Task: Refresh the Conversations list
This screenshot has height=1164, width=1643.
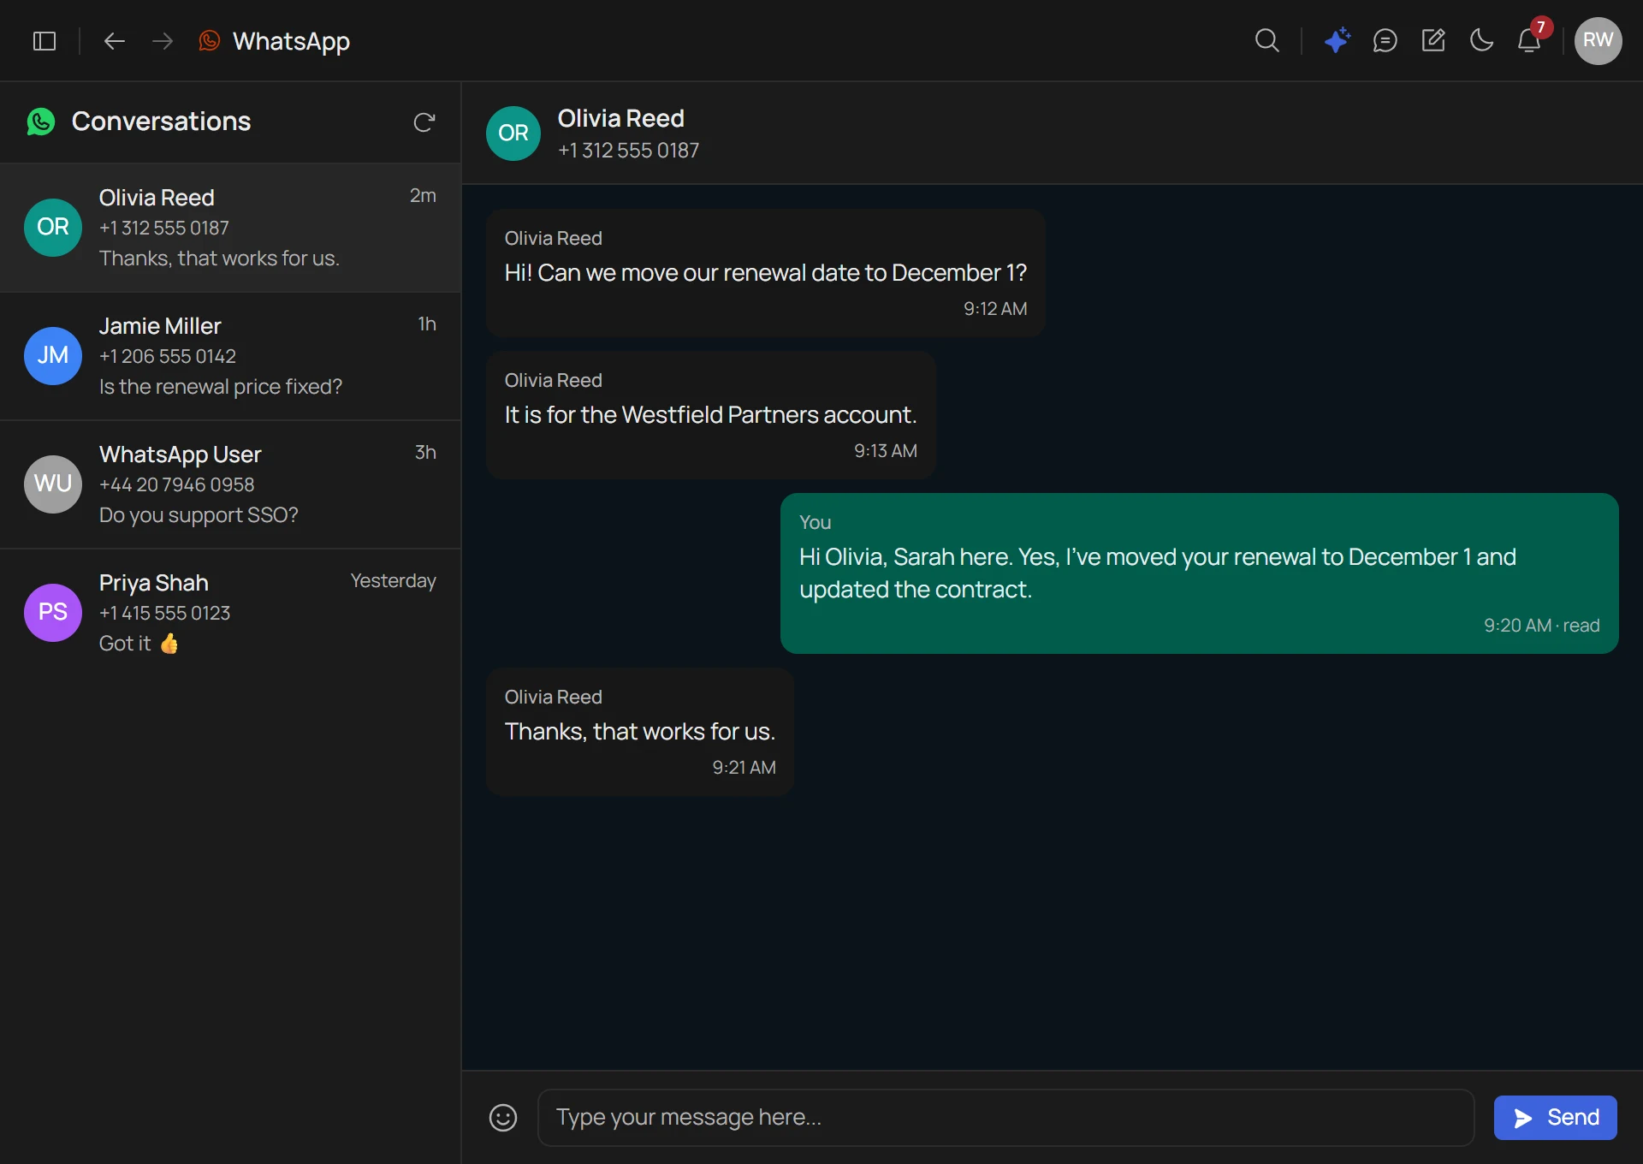Action: click(x=424, y=122)
